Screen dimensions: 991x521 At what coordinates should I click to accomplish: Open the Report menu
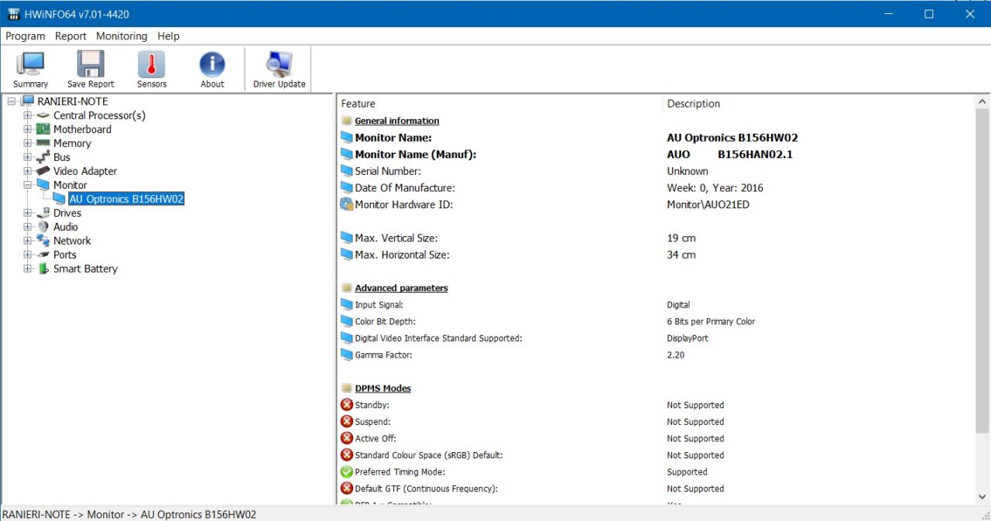(70, 36)
